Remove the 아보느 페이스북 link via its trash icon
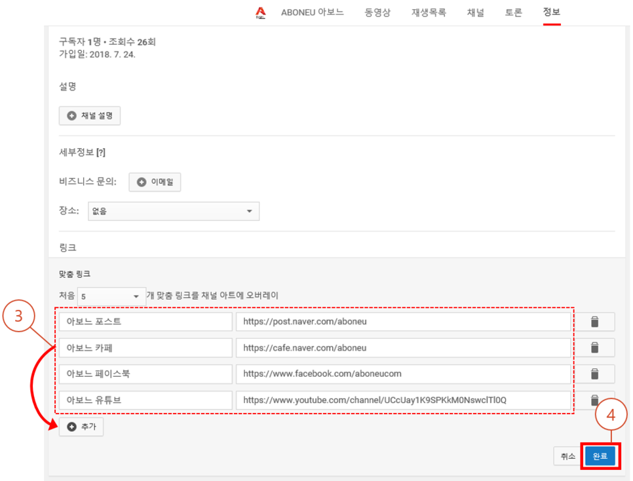633x481 pixels. [594, 374]
